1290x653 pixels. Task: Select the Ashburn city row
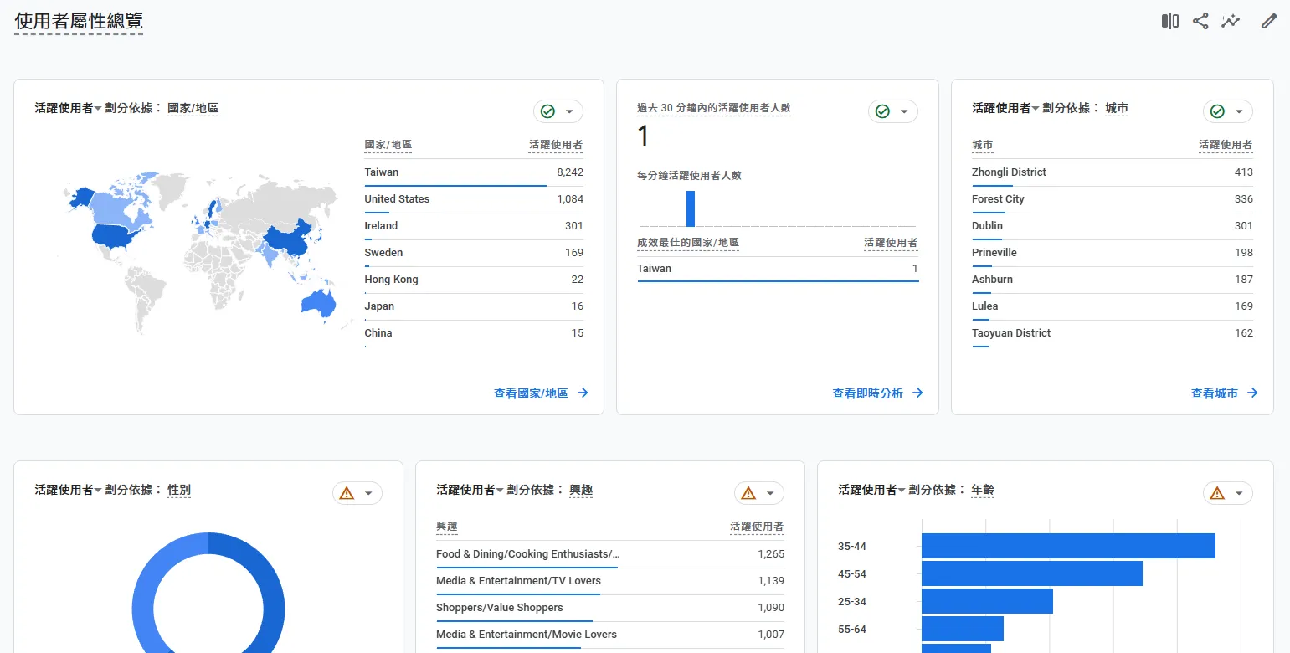1113,280
